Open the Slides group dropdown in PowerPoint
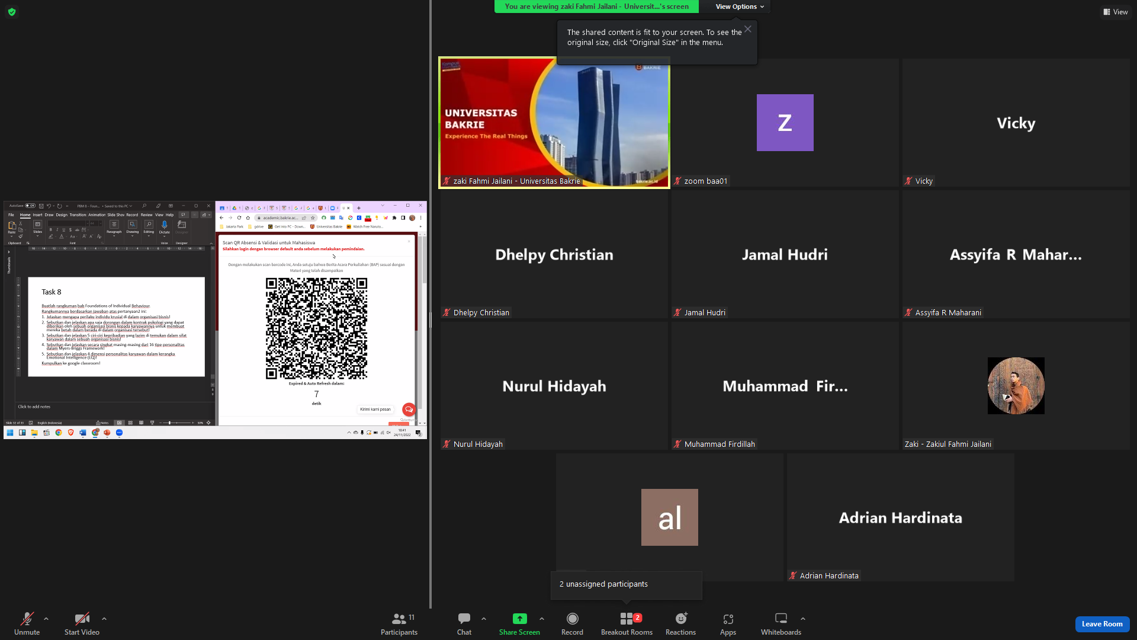Viewport: 1137px width, 640px height. (37, 228)
